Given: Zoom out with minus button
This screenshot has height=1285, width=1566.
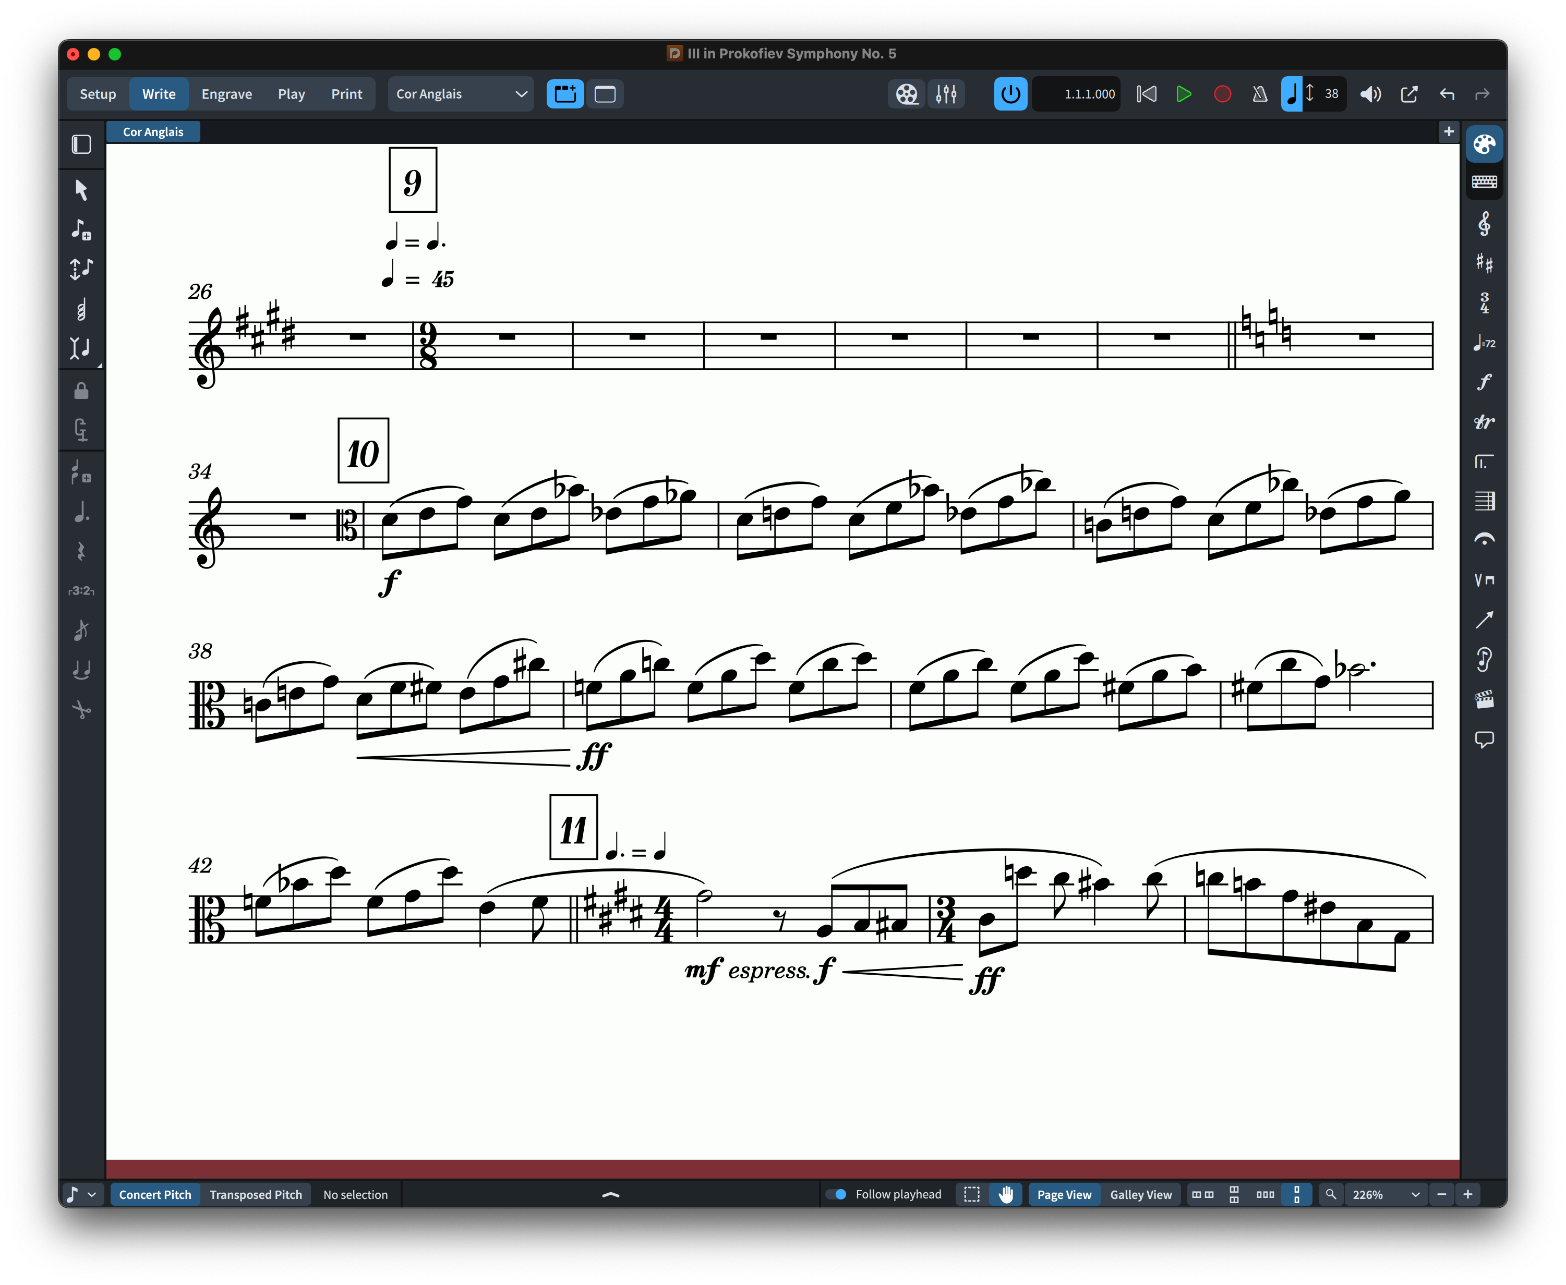Looking at the screenshot, I should pyautogui.click(x=1441, y=1194).
